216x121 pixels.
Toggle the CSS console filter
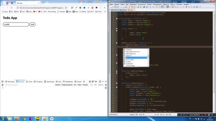coord(91,85)
